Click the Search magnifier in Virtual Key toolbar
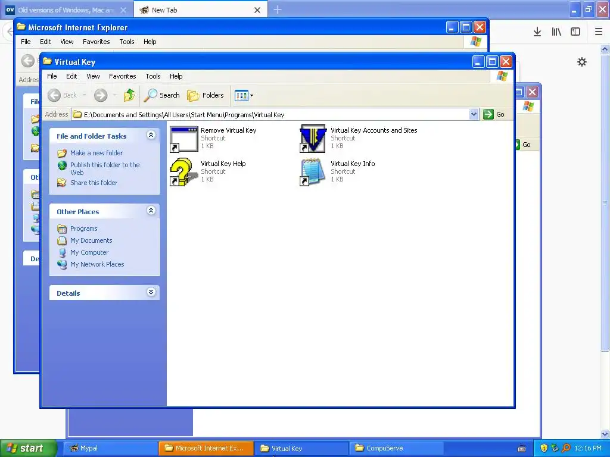This screenshot has width=610, height=457. (x=162, y=95)
